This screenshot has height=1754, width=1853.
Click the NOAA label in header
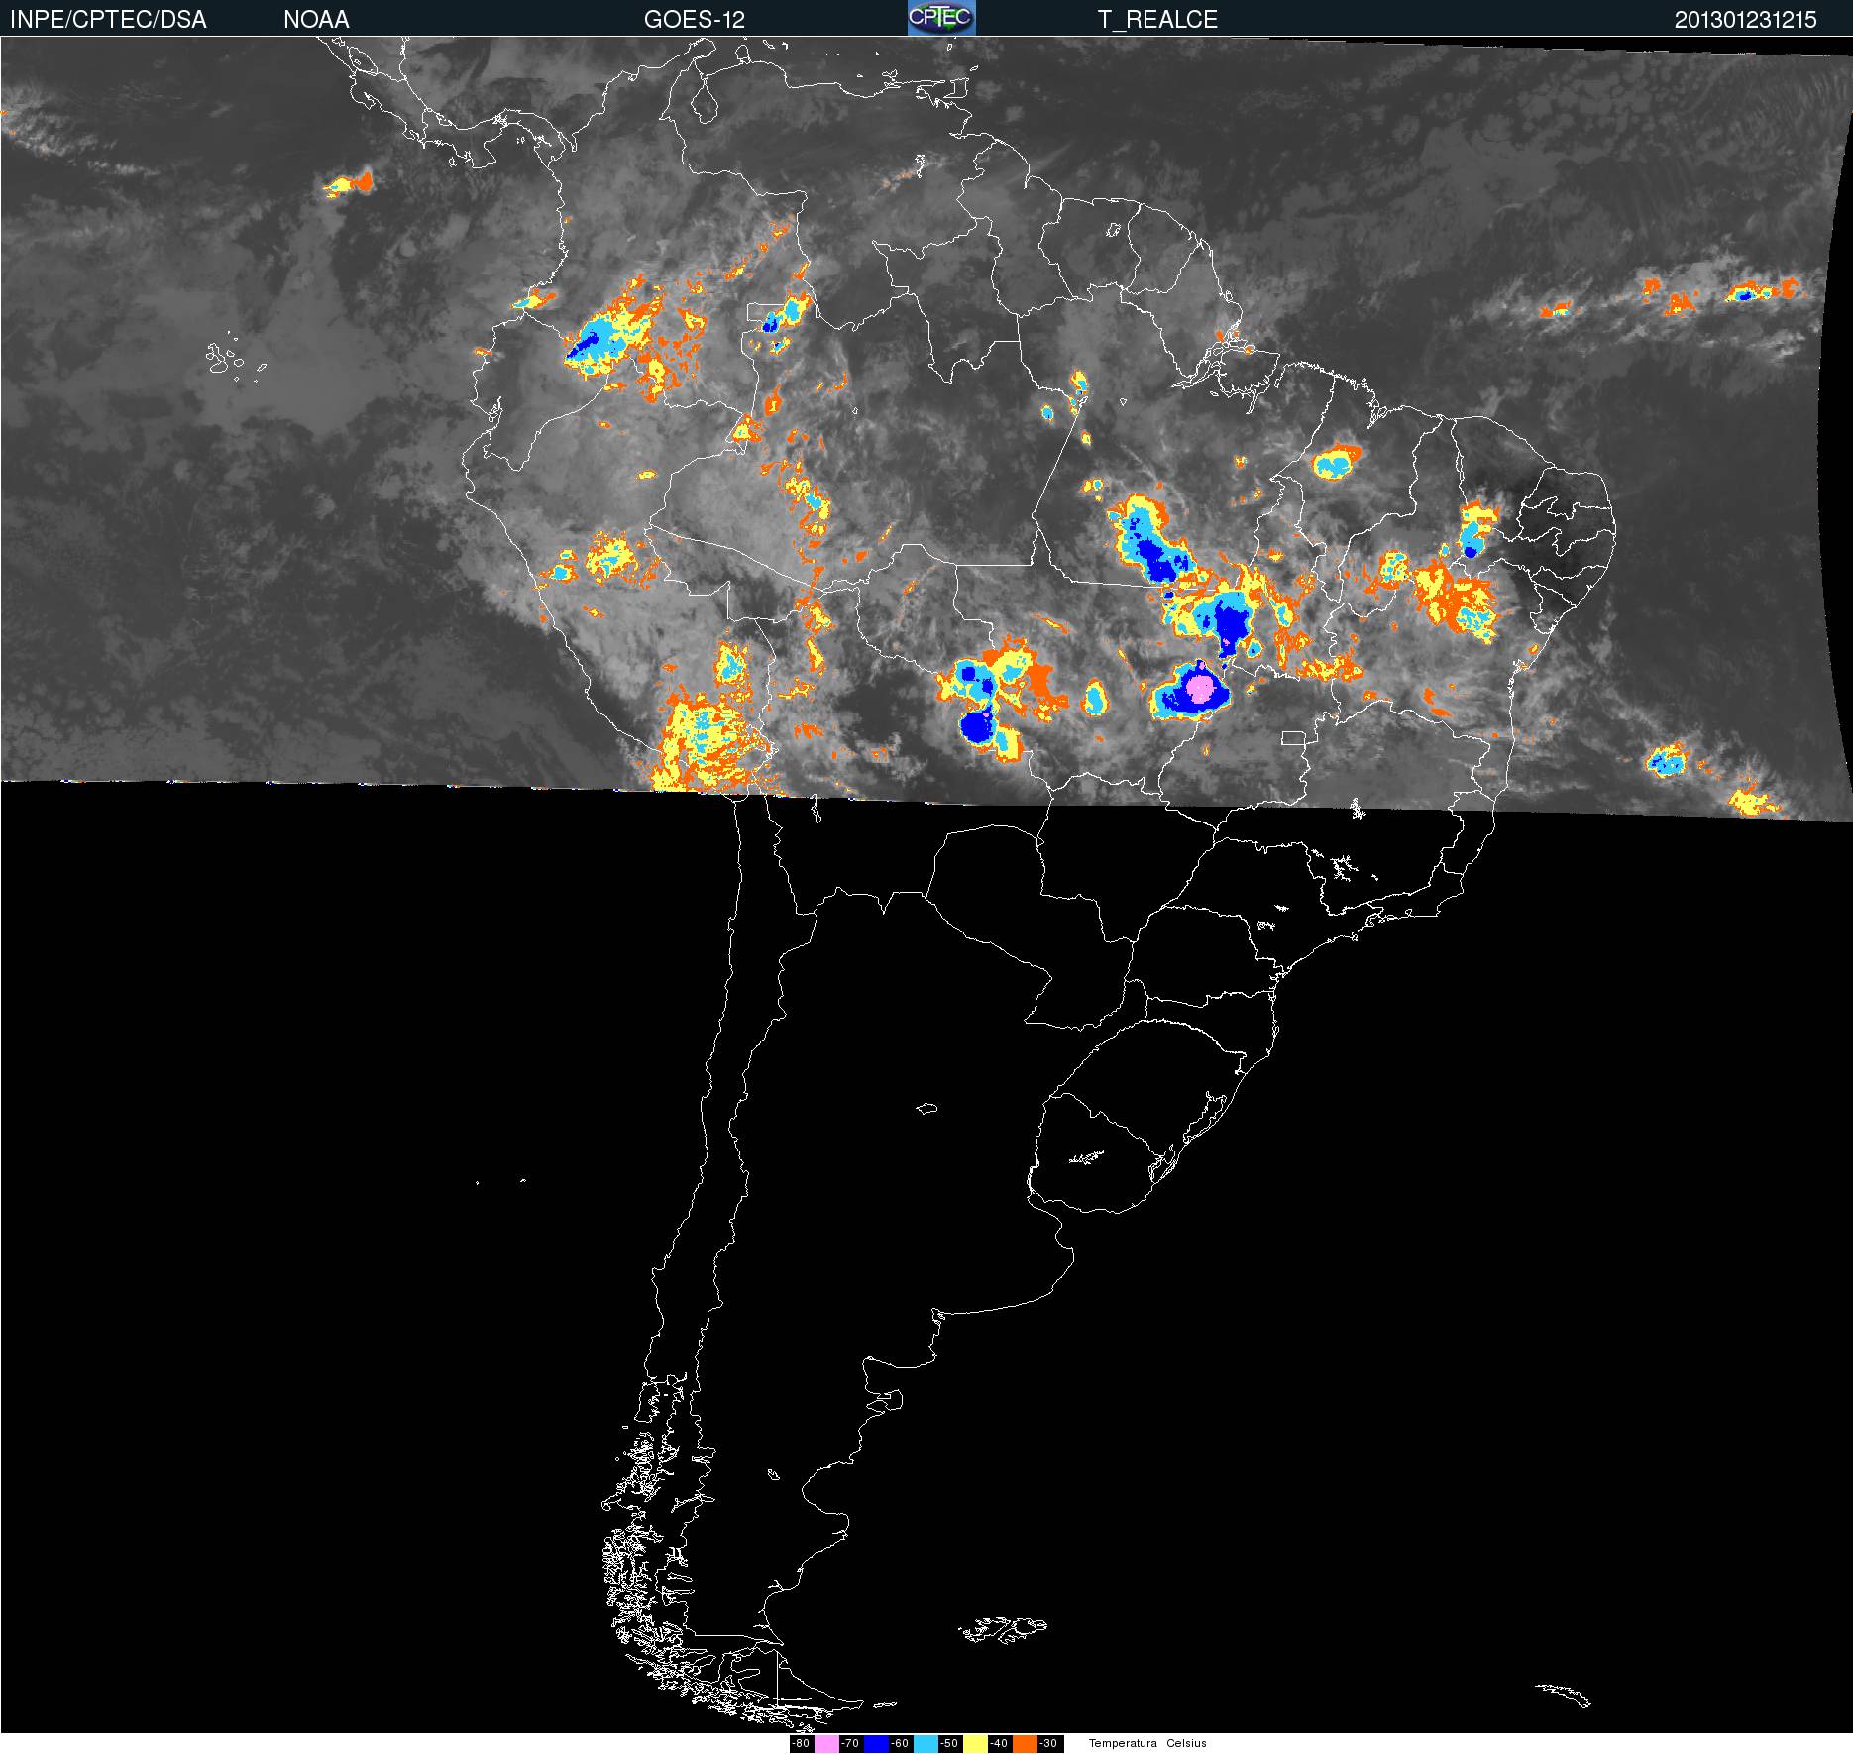316,19
